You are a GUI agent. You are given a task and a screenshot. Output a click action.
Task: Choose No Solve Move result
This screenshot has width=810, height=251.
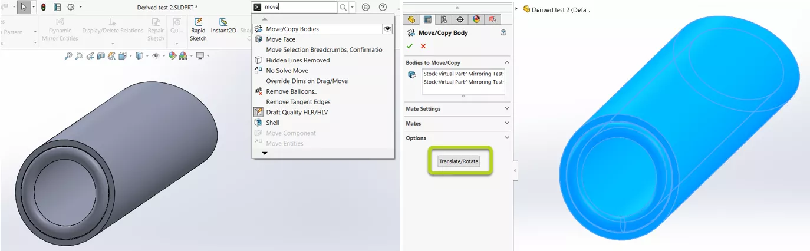(323, 71)
